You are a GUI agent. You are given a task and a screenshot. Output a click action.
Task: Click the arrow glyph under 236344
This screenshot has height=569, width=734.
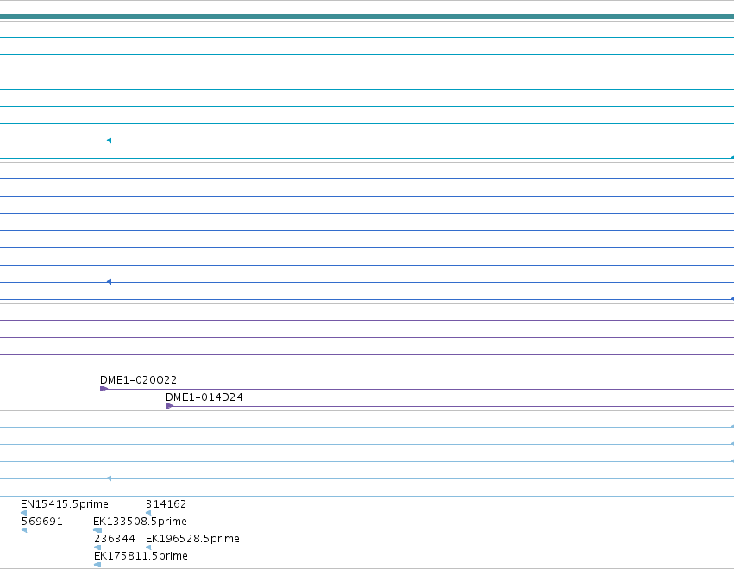click(x=97, y=547)
